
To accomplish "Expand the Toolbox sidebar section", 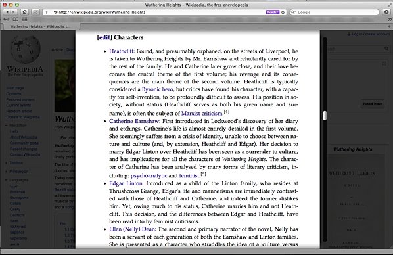I will click(7, 163).
